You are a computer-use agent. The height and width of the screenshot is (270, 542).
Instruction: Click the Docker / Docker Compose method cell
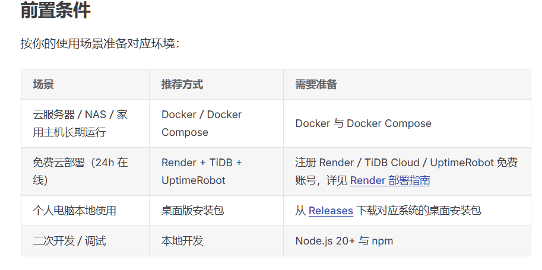[217, 123]
